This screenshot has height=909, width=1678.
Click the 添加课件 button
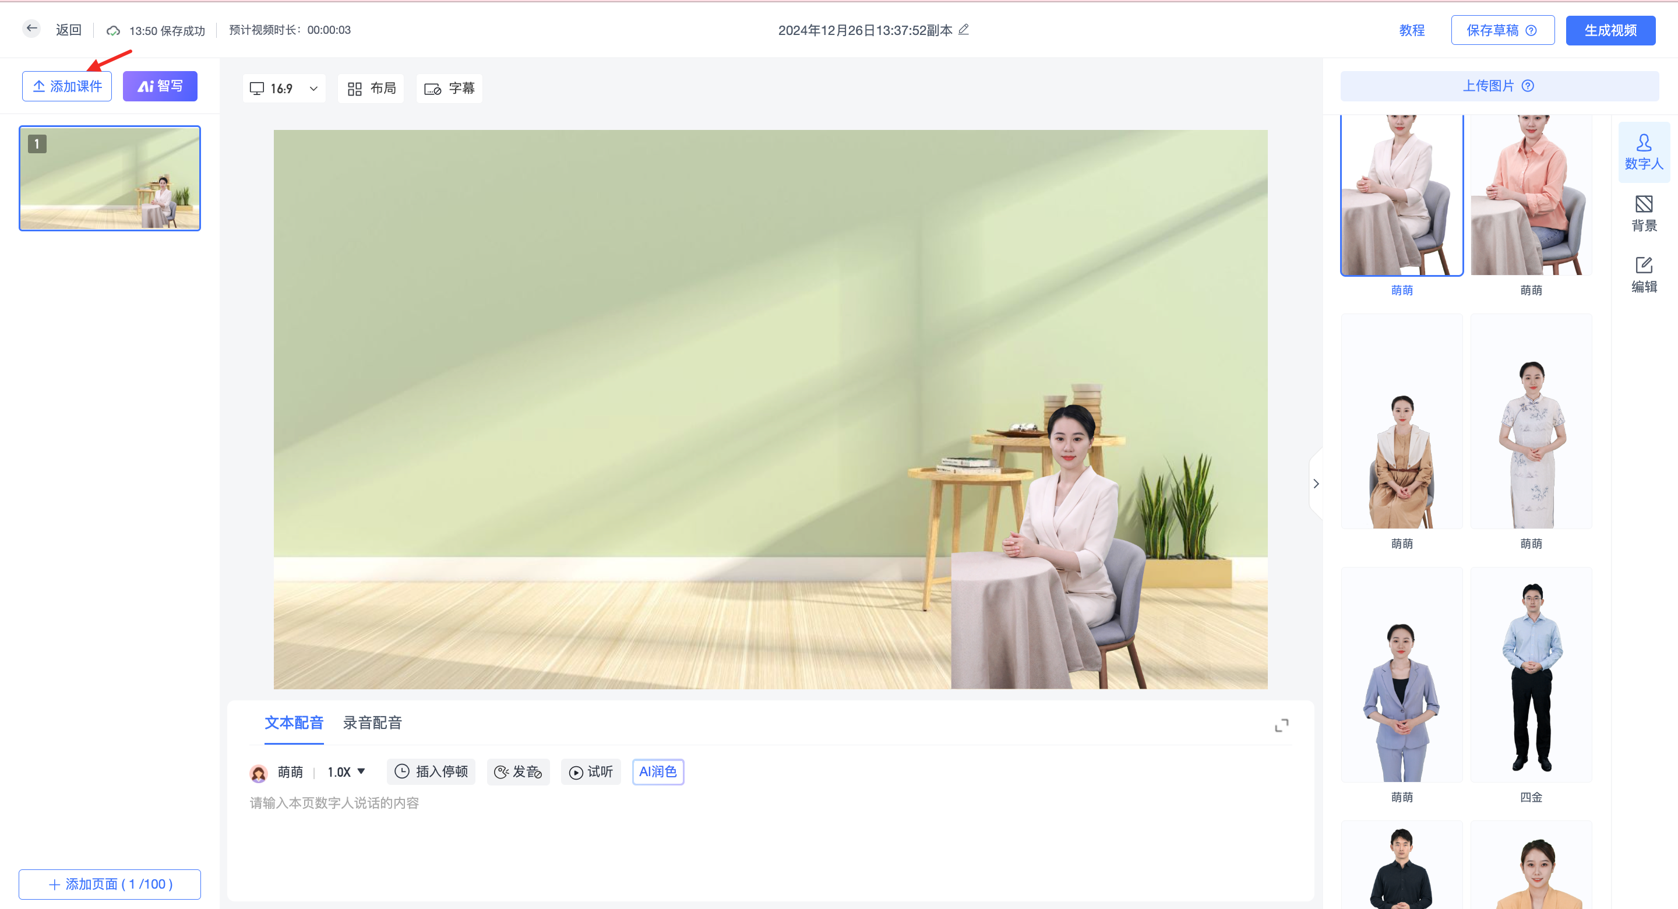[x=67, y=86]
